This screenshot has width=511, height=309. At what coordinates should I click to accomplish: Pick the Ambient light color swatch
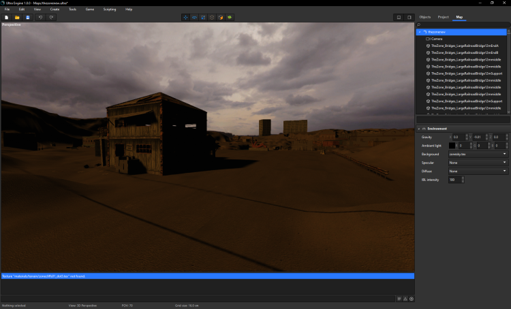click(x=452, y=146)
